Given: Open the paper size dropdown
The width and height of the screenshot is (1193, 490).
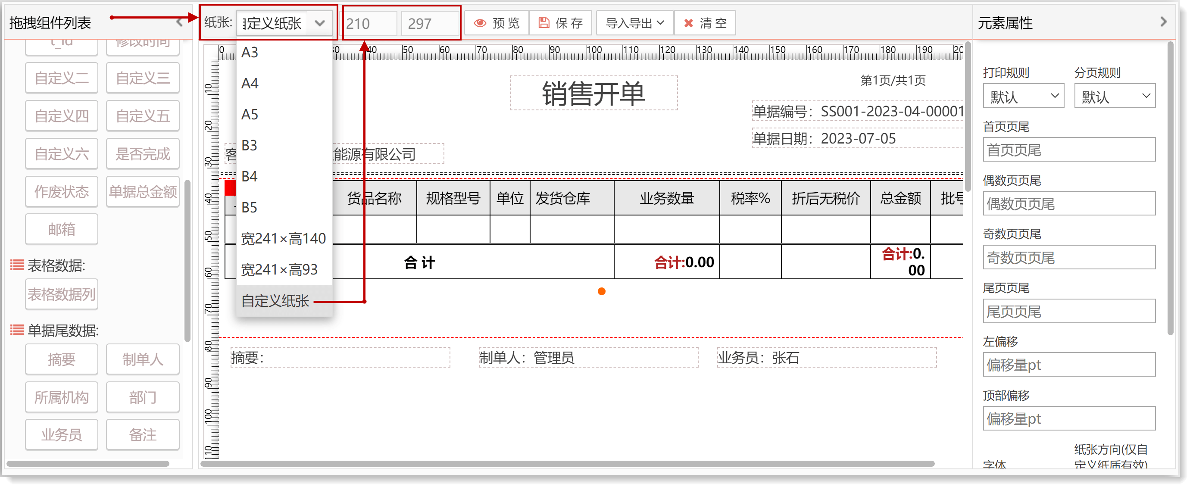Looking at the screenshot, I should (285, 23).
